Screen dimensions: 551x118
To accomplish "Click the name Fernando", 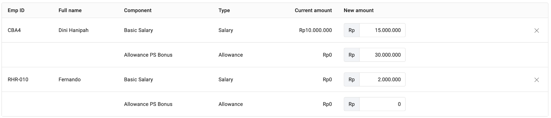I will [x=70, y=80].
